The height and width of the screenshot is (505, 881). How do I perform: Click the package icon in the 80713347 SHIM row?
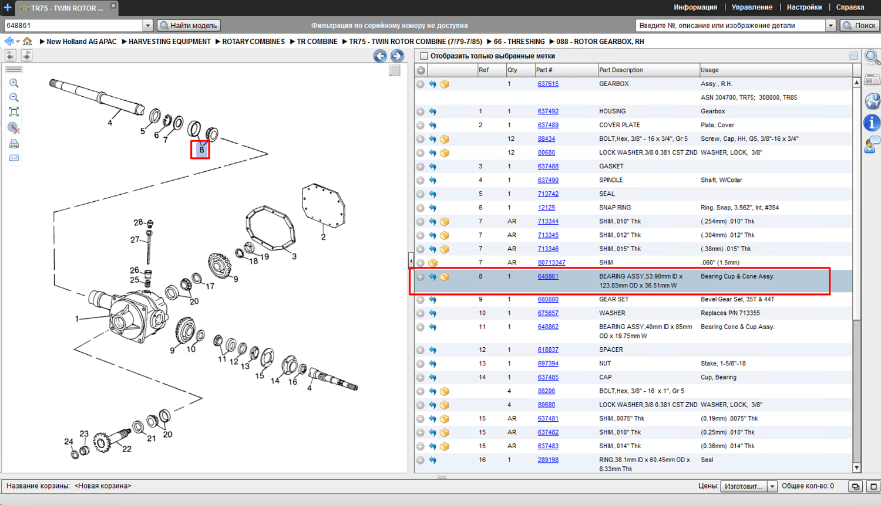(x=433, y=263)
